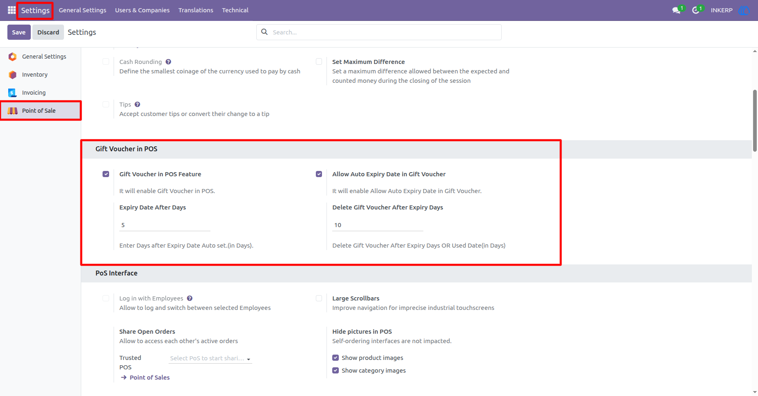Select Inventory in the sidebar
758x396 pixels.
pos(40,75)
